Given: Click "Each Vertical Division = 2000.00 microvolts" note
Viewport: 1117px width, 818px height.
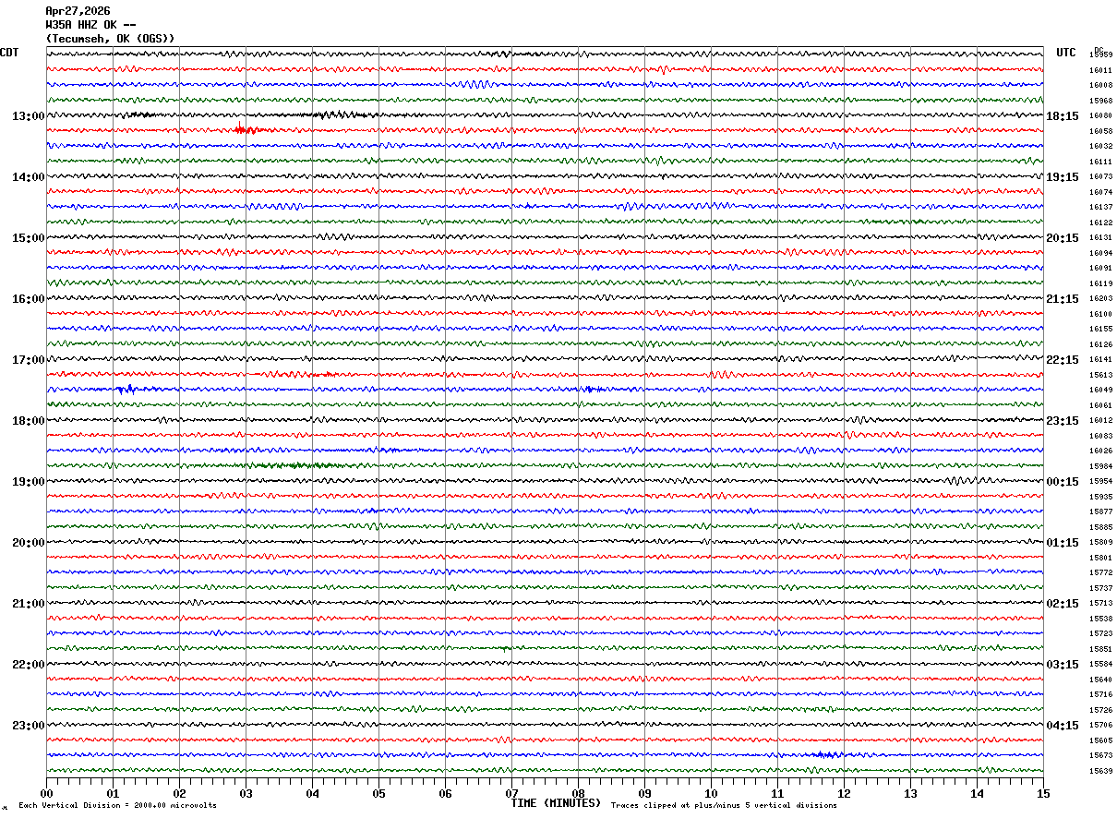Looking at the screenshot, I should click(117, 806).
